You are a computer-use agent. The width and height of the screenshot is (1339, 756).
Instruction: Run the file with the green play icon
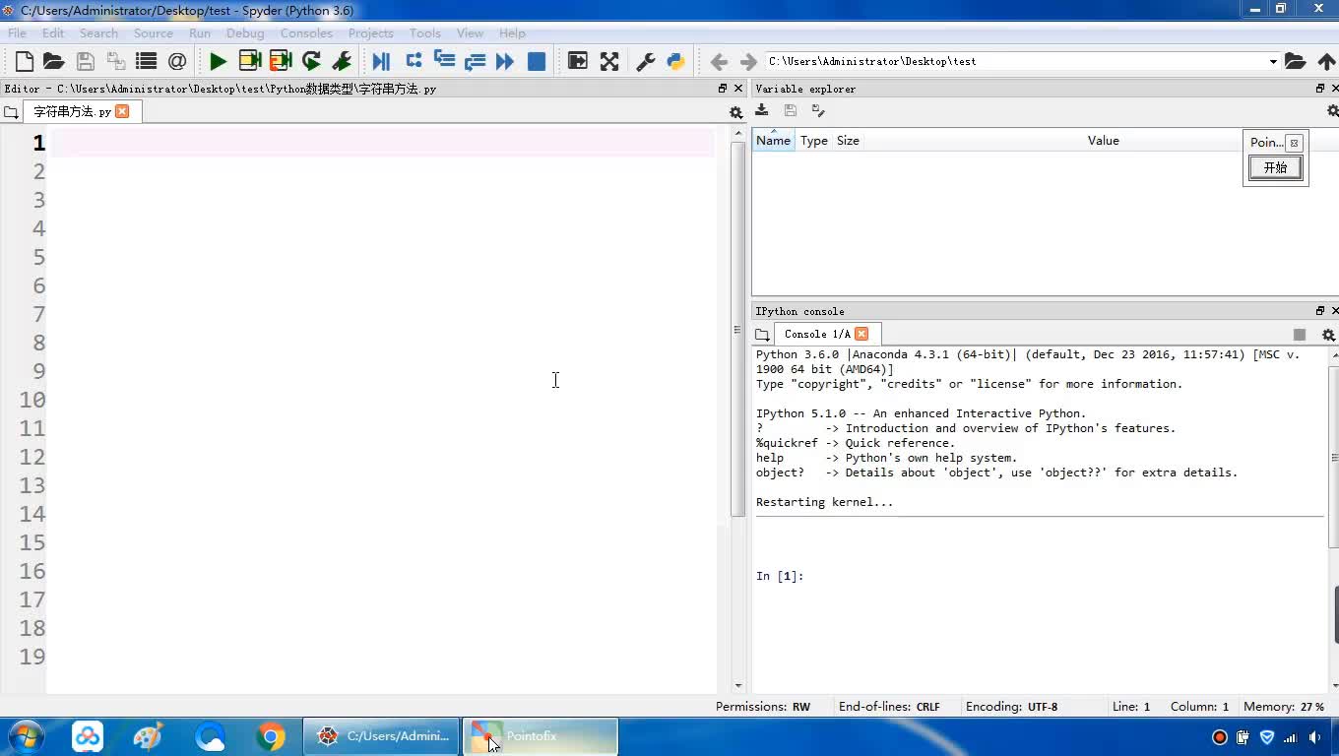pyautogui.click(x=218, y=61)
